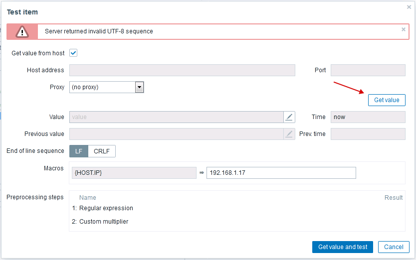The height and width of the screenshot is (260, 416).
Task: Select LF end of line sequence
Action: (79, 151)
